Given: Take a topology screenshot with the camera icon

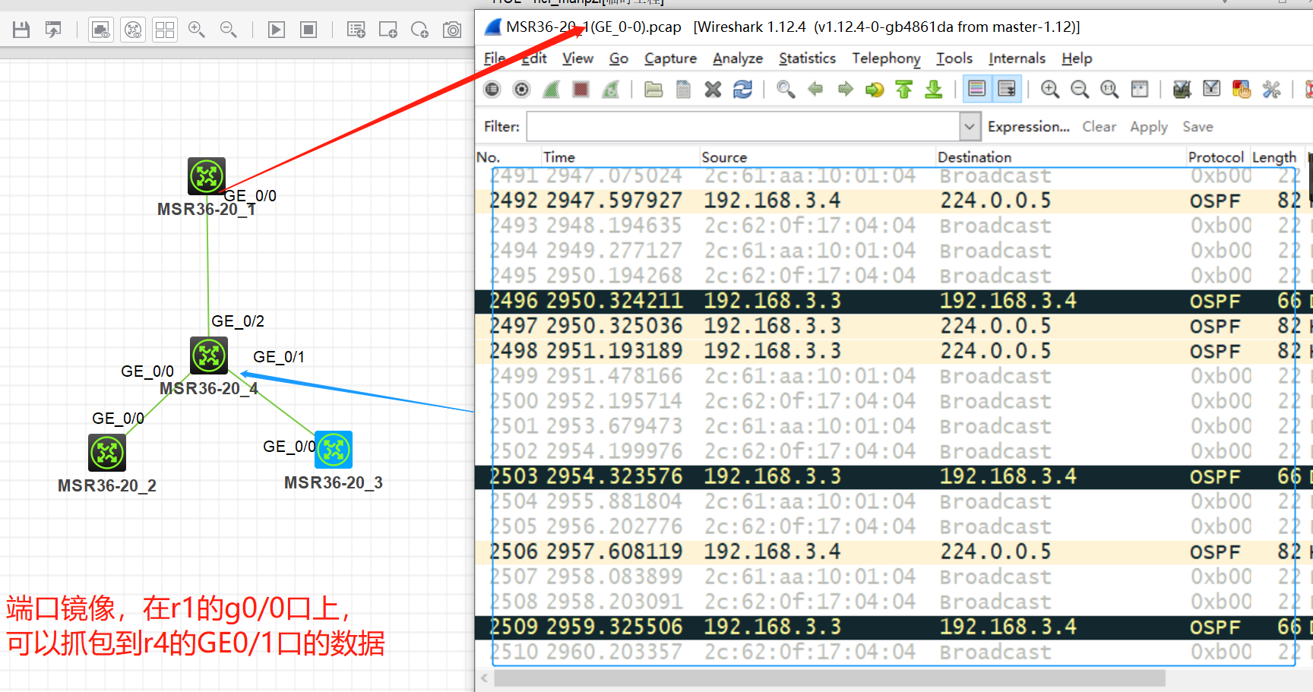Looking at the screenshot, I should (x=452, y=30).
